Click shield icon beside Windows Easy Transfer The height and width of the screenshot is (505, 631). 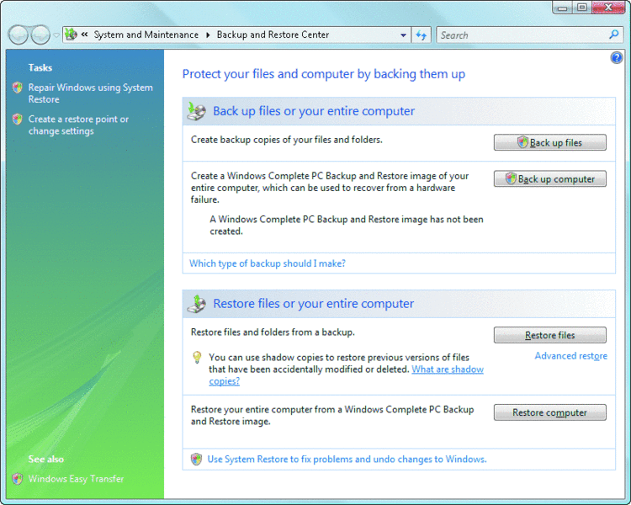tap(18, 479)
